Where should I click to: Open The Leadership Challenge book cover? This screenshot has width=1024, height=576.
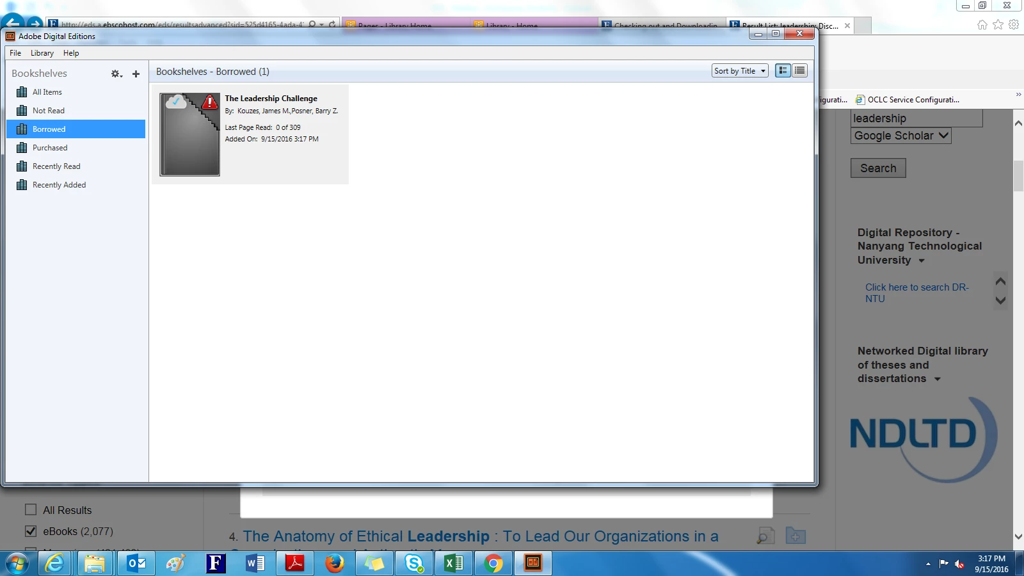190,134
